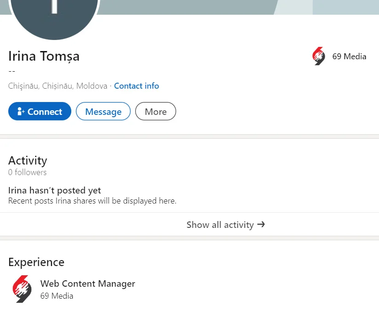379x312 pixels.
Task: Open the More options menu
Action: tap(155, 111)
